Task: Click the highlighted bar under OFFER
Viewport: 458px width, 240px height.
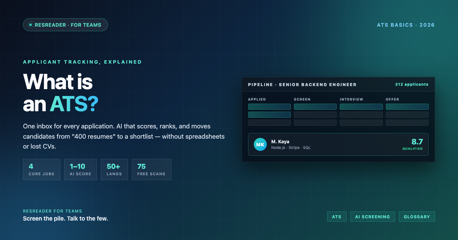Action: pos(407,107)
